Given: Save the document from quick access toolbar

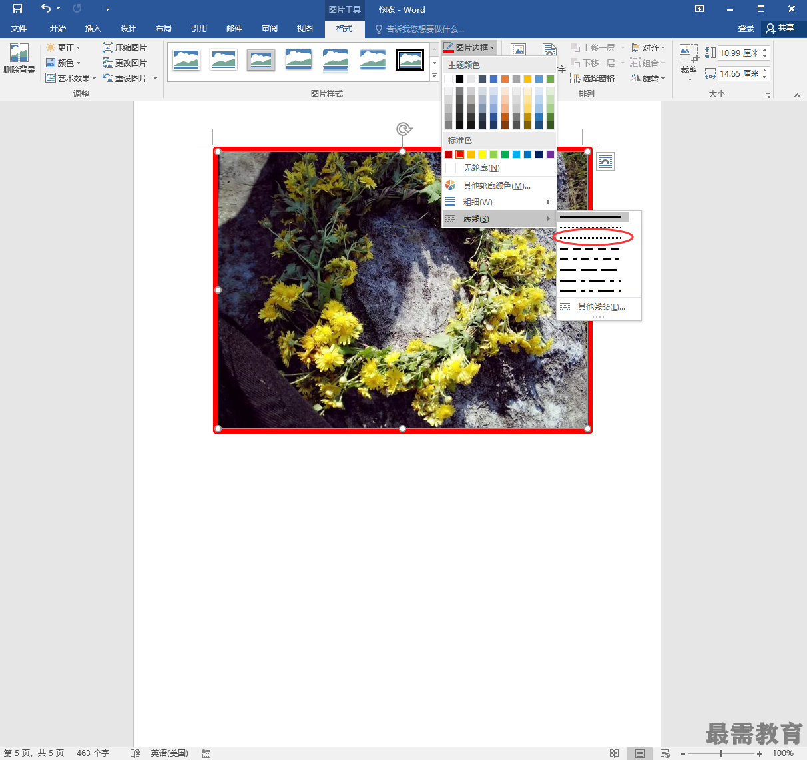Looking at the screenshot, I should (x=17, y=9).
